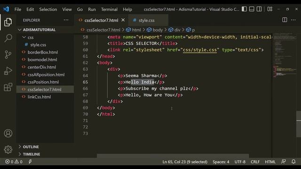Toggle the bottom panel
Screen dimensions: 301x169
point(252,9)
